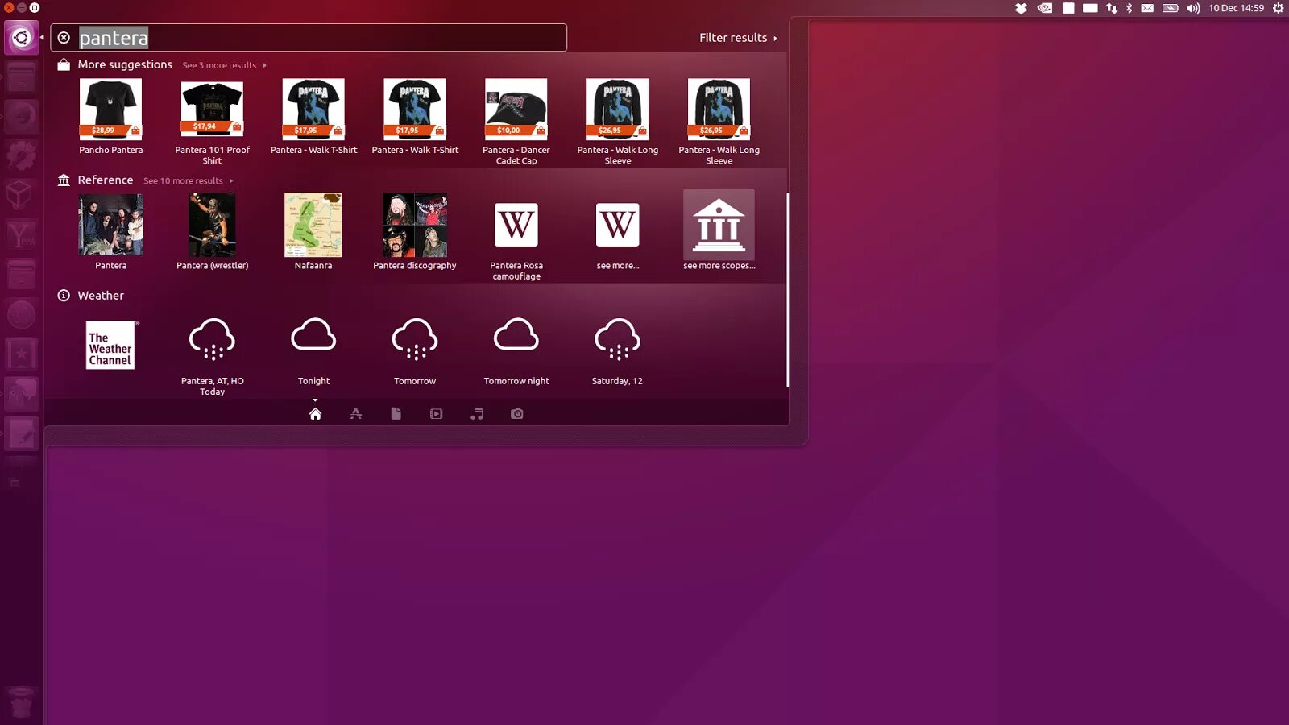Open Pantera 101 Proof Shirt product
Viewport: 1289px width, 725px height.
coord(212,122)
